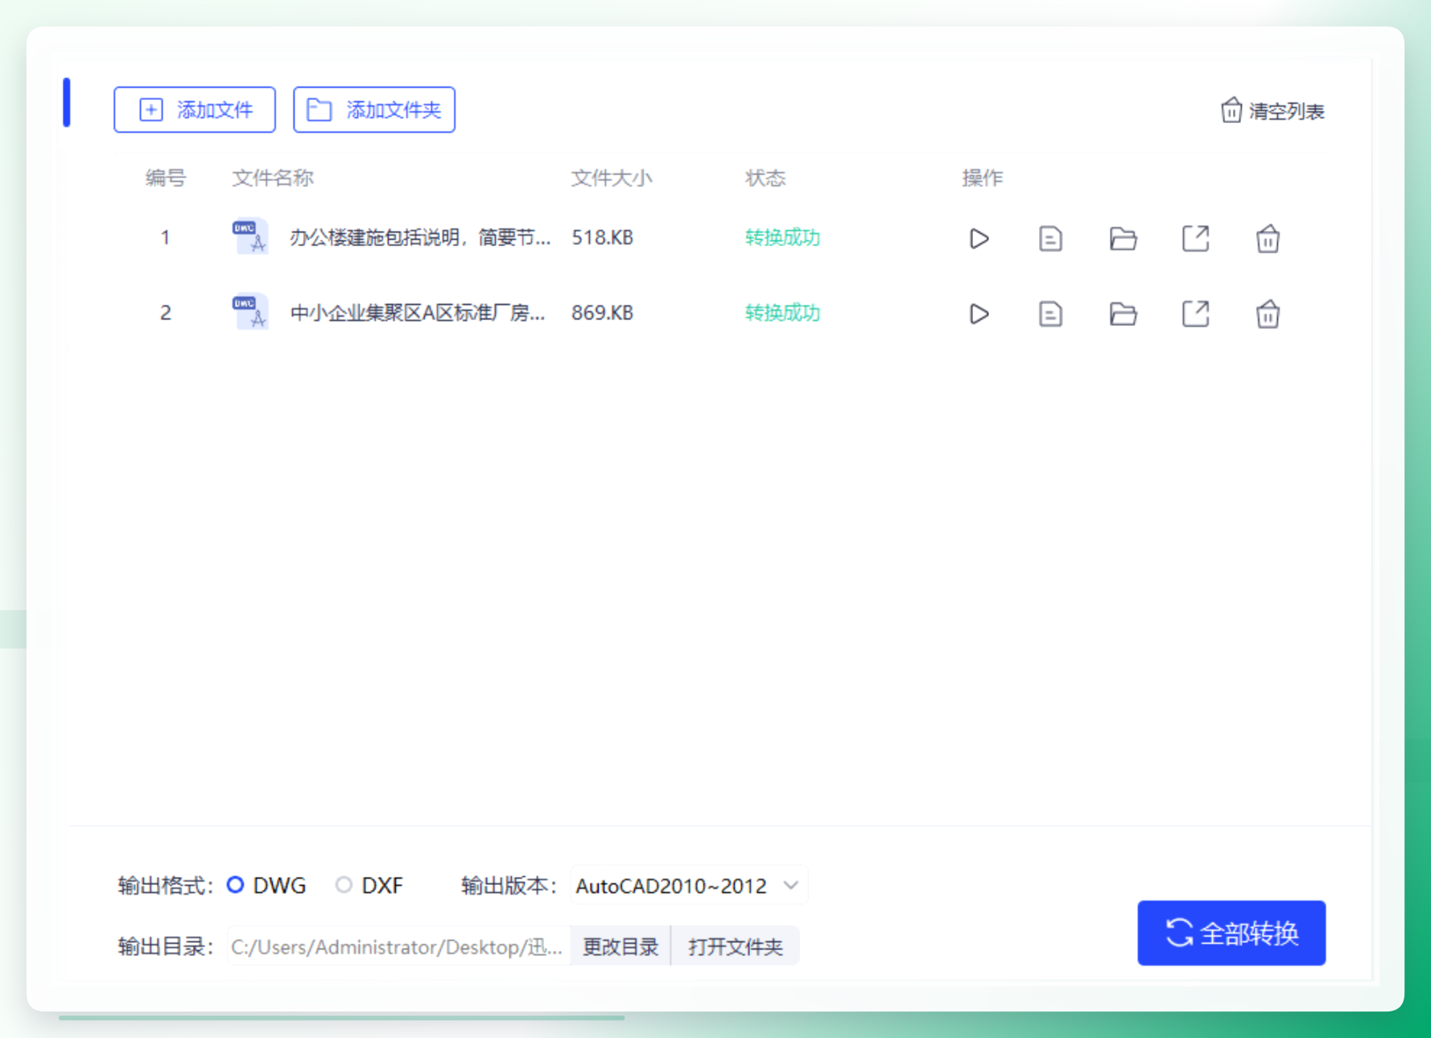The width and height of the screenshot is (1431, 1038).
Task: Clear list with 清空列表
Action: (1272, 111)
